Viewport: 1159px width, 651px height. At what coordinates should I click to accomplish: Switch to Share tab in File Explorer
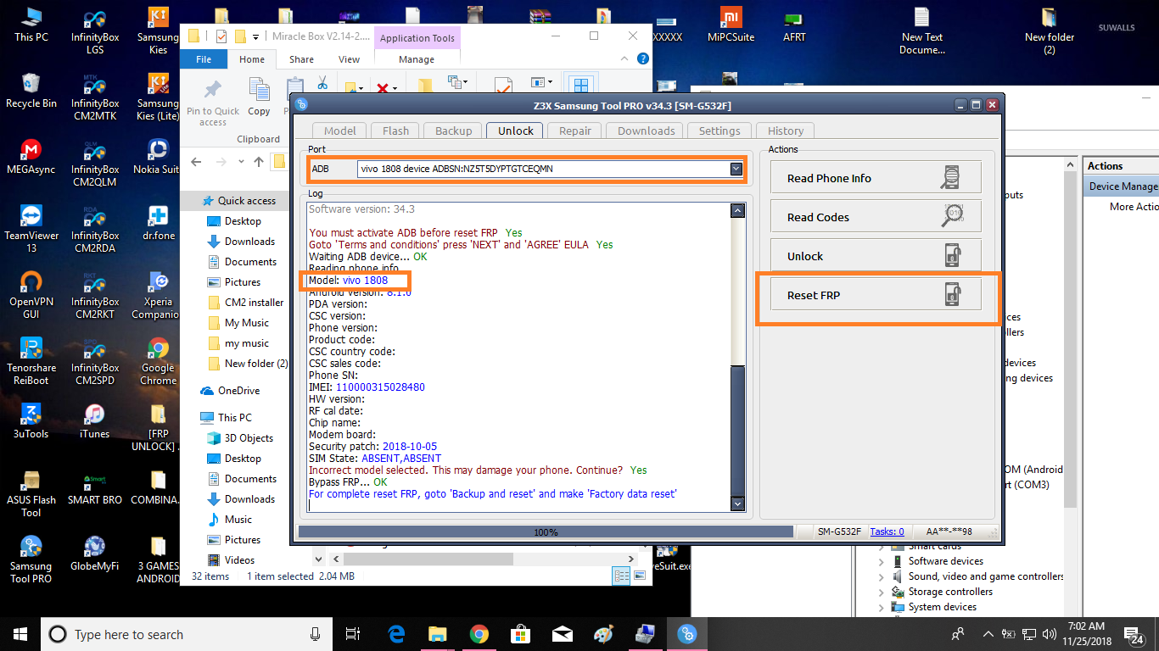click(301, 59)
